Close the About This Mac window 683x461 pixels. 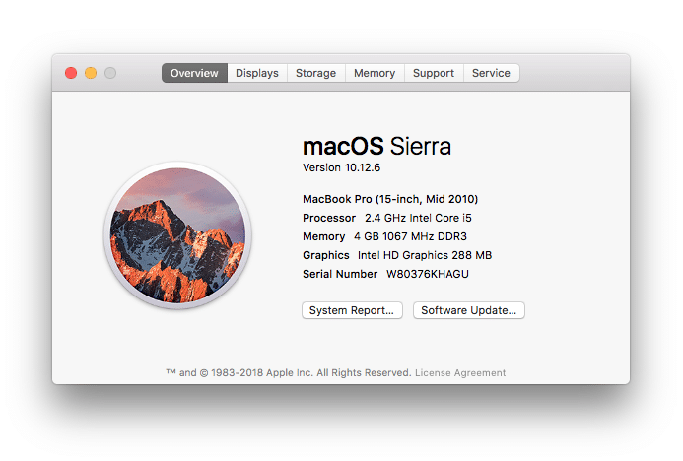71,73
